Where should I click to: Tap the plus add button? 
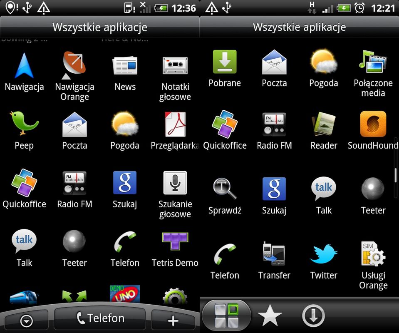pyautogui.click(x=173, y=320)
